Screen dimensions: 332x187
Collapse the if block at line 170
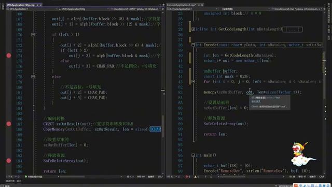tap(33, 35)
